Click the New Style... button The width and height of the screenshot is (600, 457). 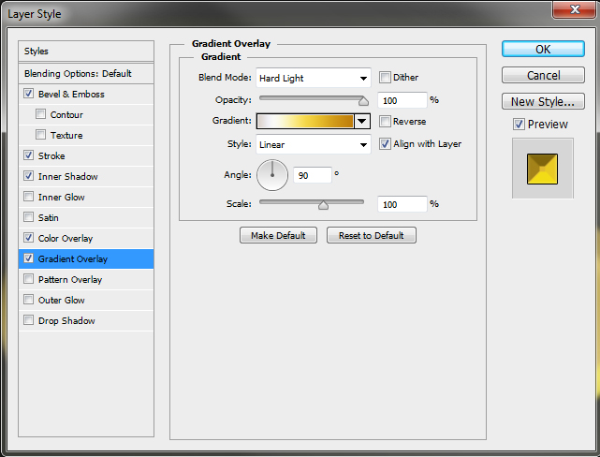point(543,102)
